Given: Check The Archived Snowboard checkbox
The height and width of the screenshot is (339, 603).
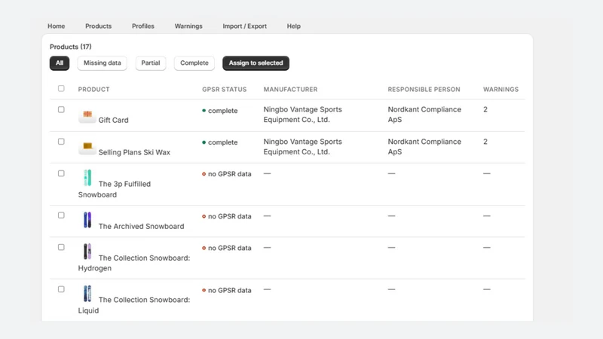Looking at the screenshot, I should tap(61, 215).
